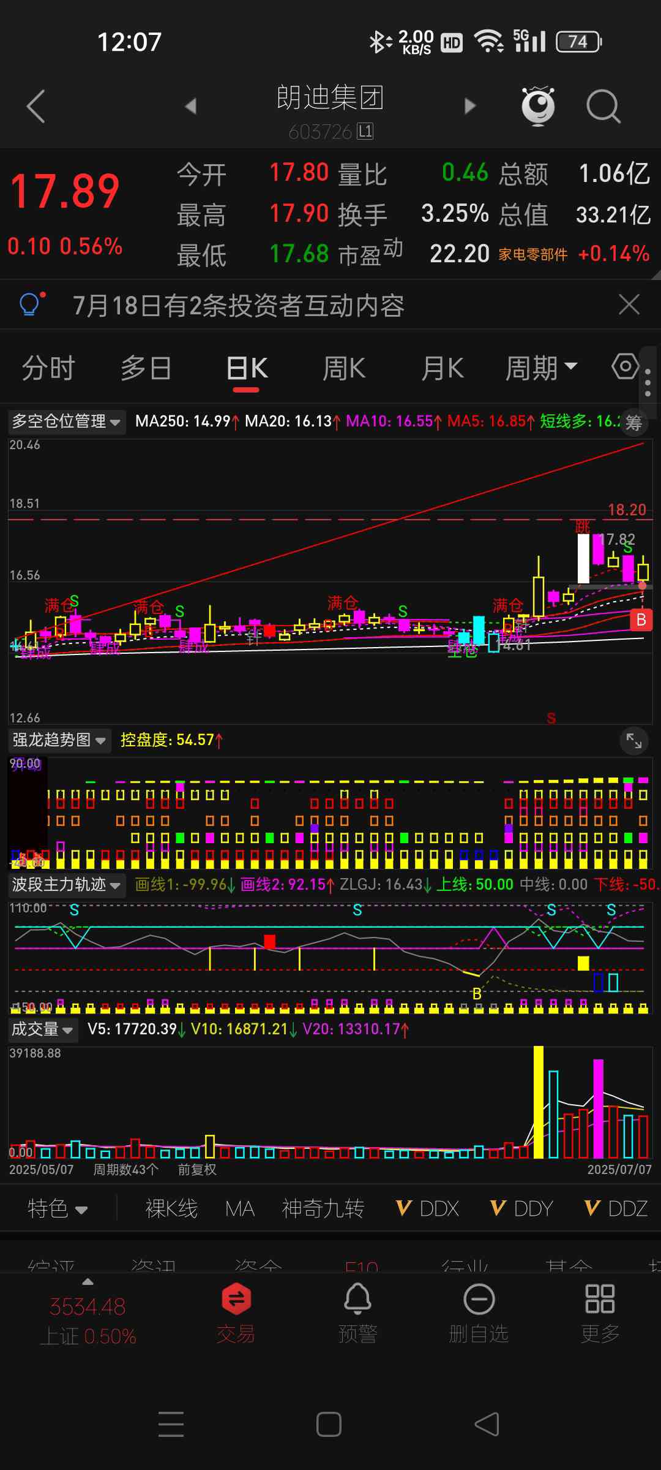Screen dimensions: 661x1470
Task: Open the search magnifier icon
Action: coord(603,107)
